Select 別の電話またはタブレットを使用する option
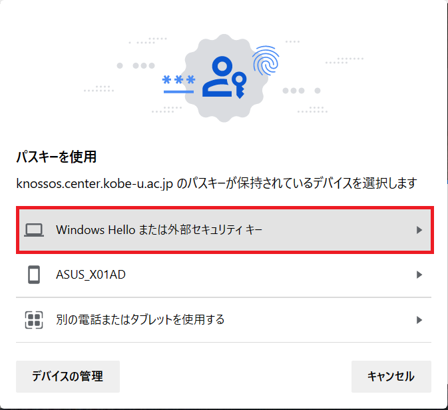This screenshot has height=410, width=448. coord(224,319)
